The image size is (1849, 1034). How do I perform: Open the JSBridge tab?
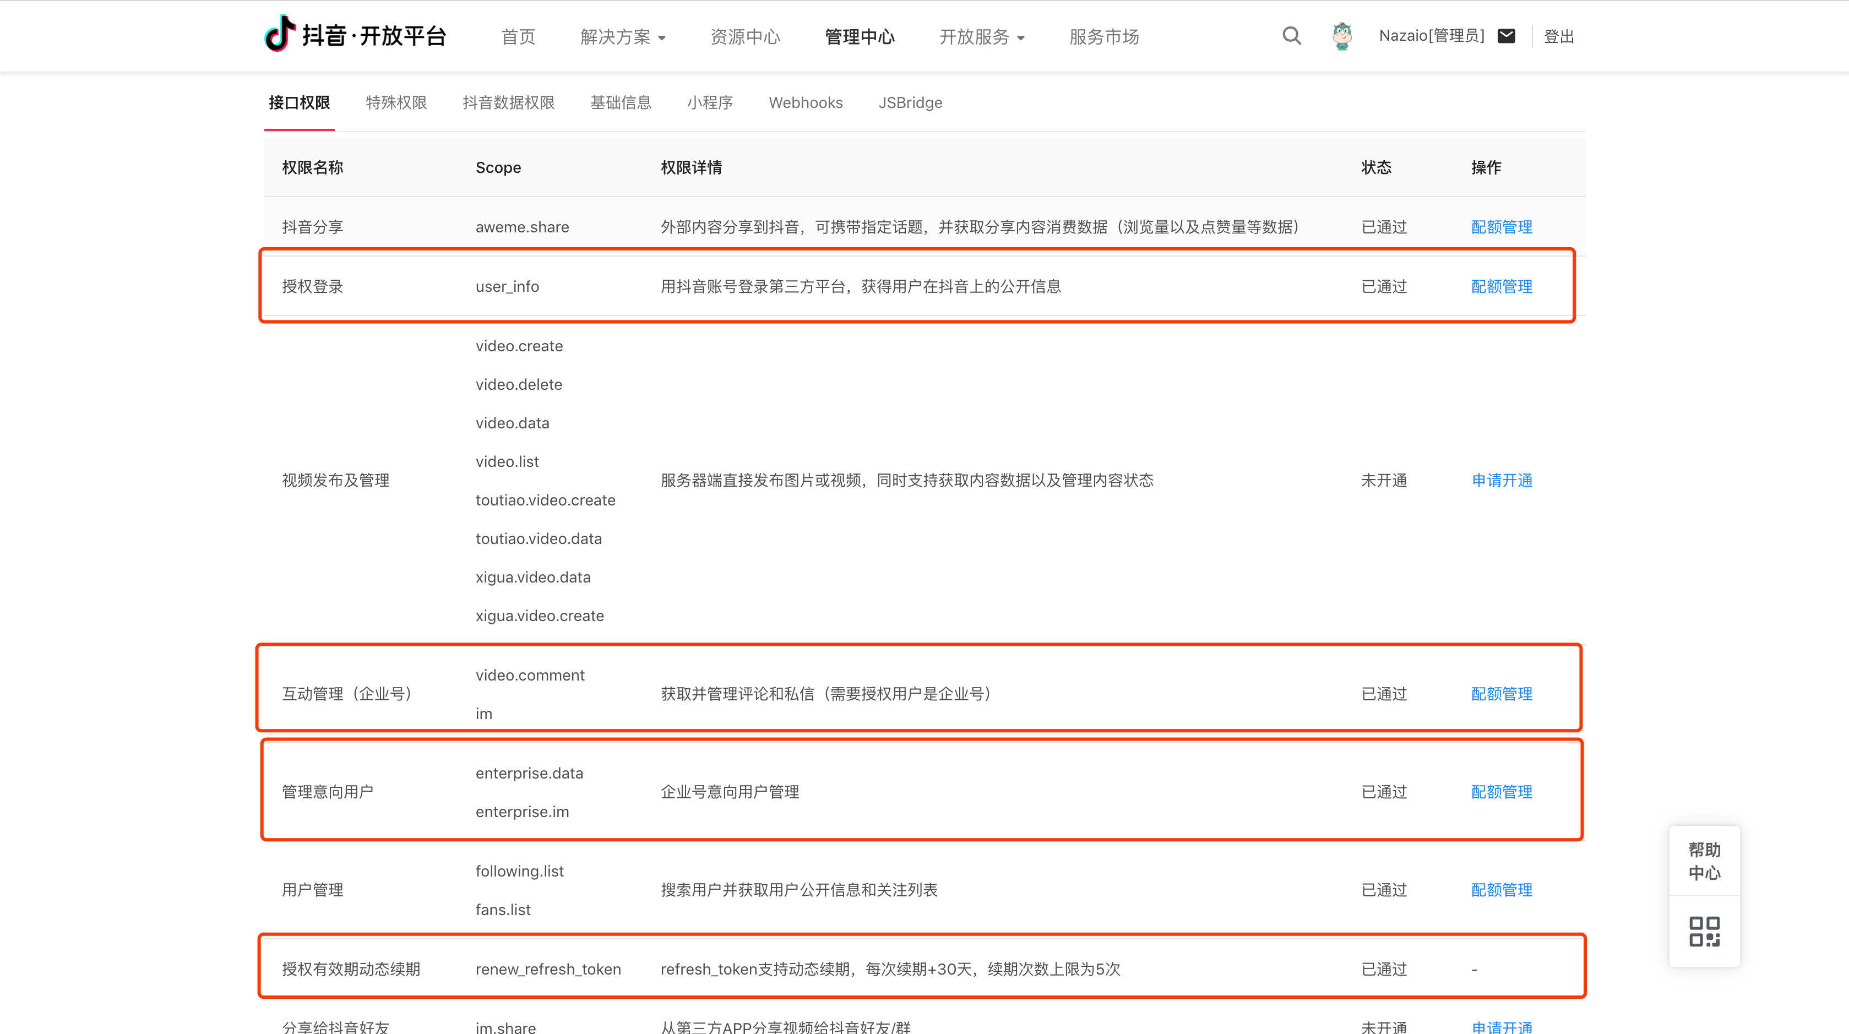pos(910,102)
